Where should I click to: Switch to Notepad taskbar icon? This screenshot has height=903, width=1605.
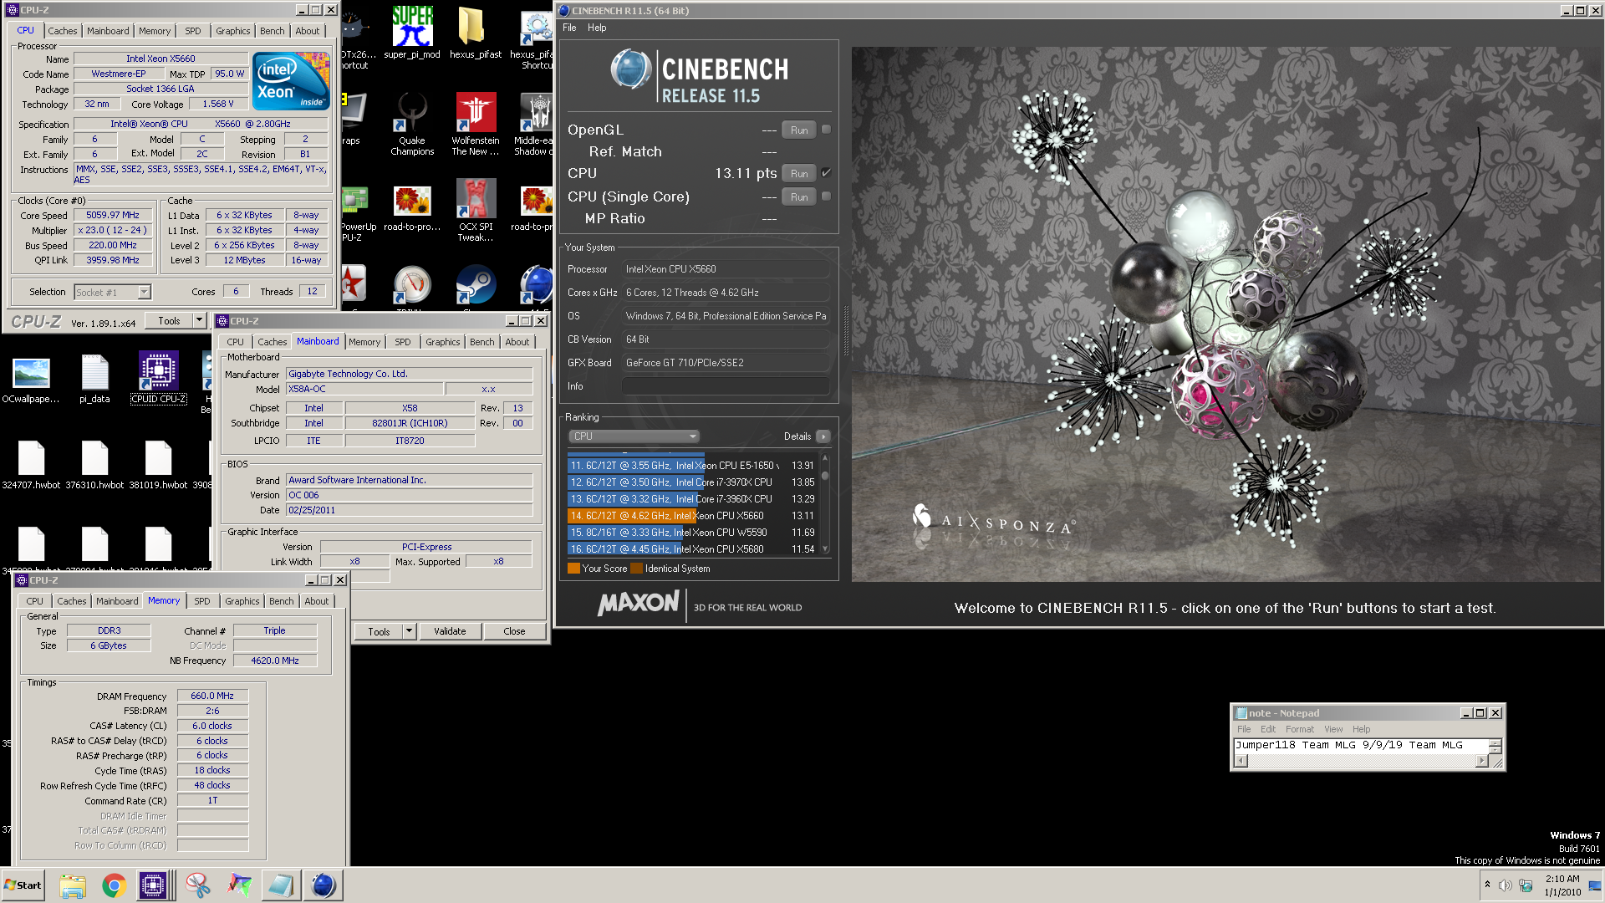[x=281, y=885]
